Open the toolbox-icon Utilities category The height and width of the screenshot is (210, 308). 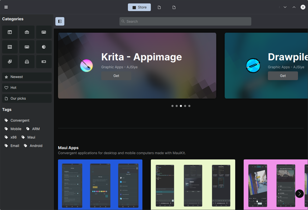coord(27,32)
